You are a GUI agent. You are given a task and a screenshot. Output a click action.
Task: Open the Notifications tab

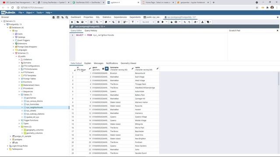pyautogui.click(x=112, y=63)
